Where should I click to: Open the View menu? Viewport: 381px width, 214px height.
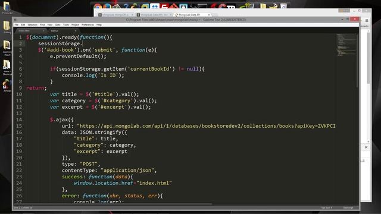click(x=50, y=25)
